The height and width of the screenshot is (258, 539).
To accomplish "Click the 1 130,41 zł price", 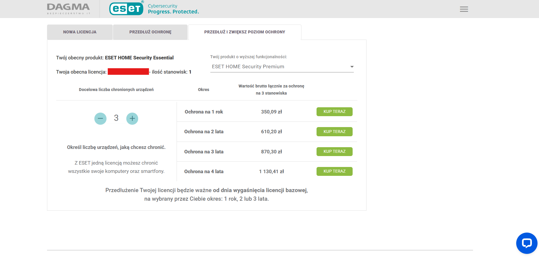I will (x=271, y=171).
